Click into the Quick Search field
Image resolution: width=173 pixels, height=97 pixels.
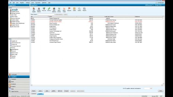click(x=46, y=14)
